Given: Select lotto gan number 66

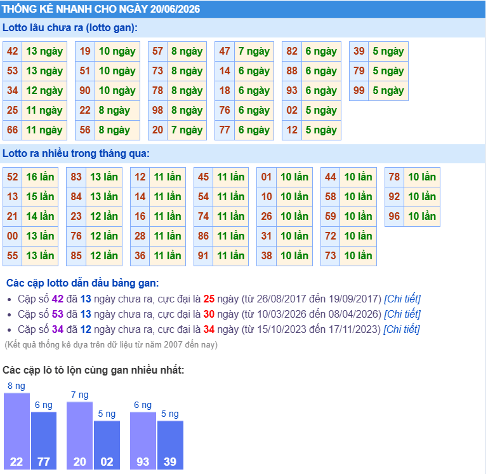Looking at the screenshot, I should click(x=13, y=130).
